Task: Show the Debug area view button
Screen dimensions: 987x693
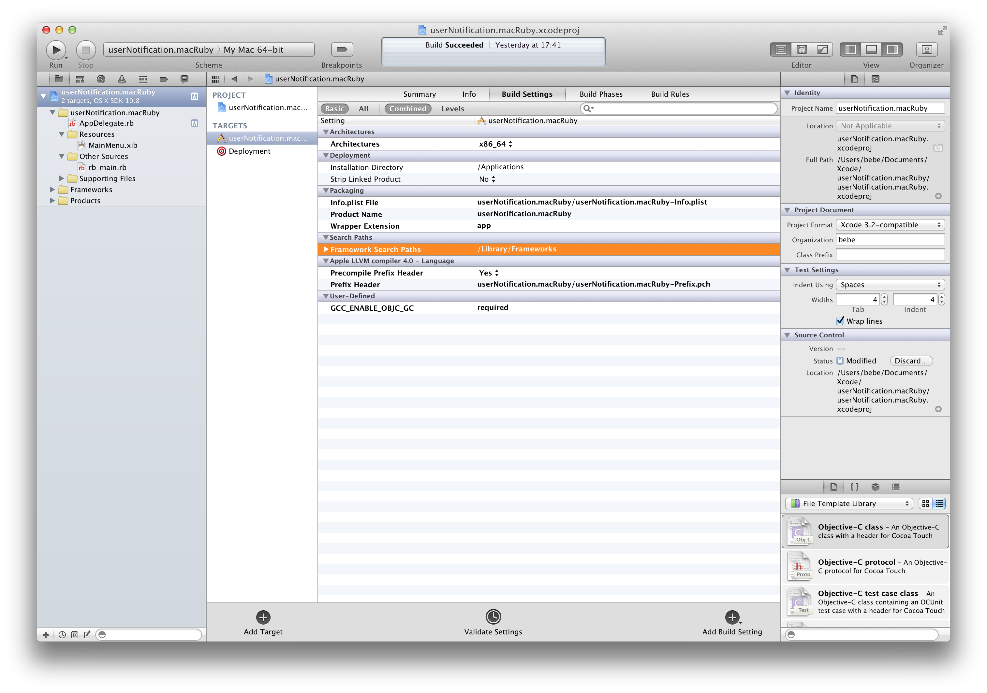Action: pos(871,50)
